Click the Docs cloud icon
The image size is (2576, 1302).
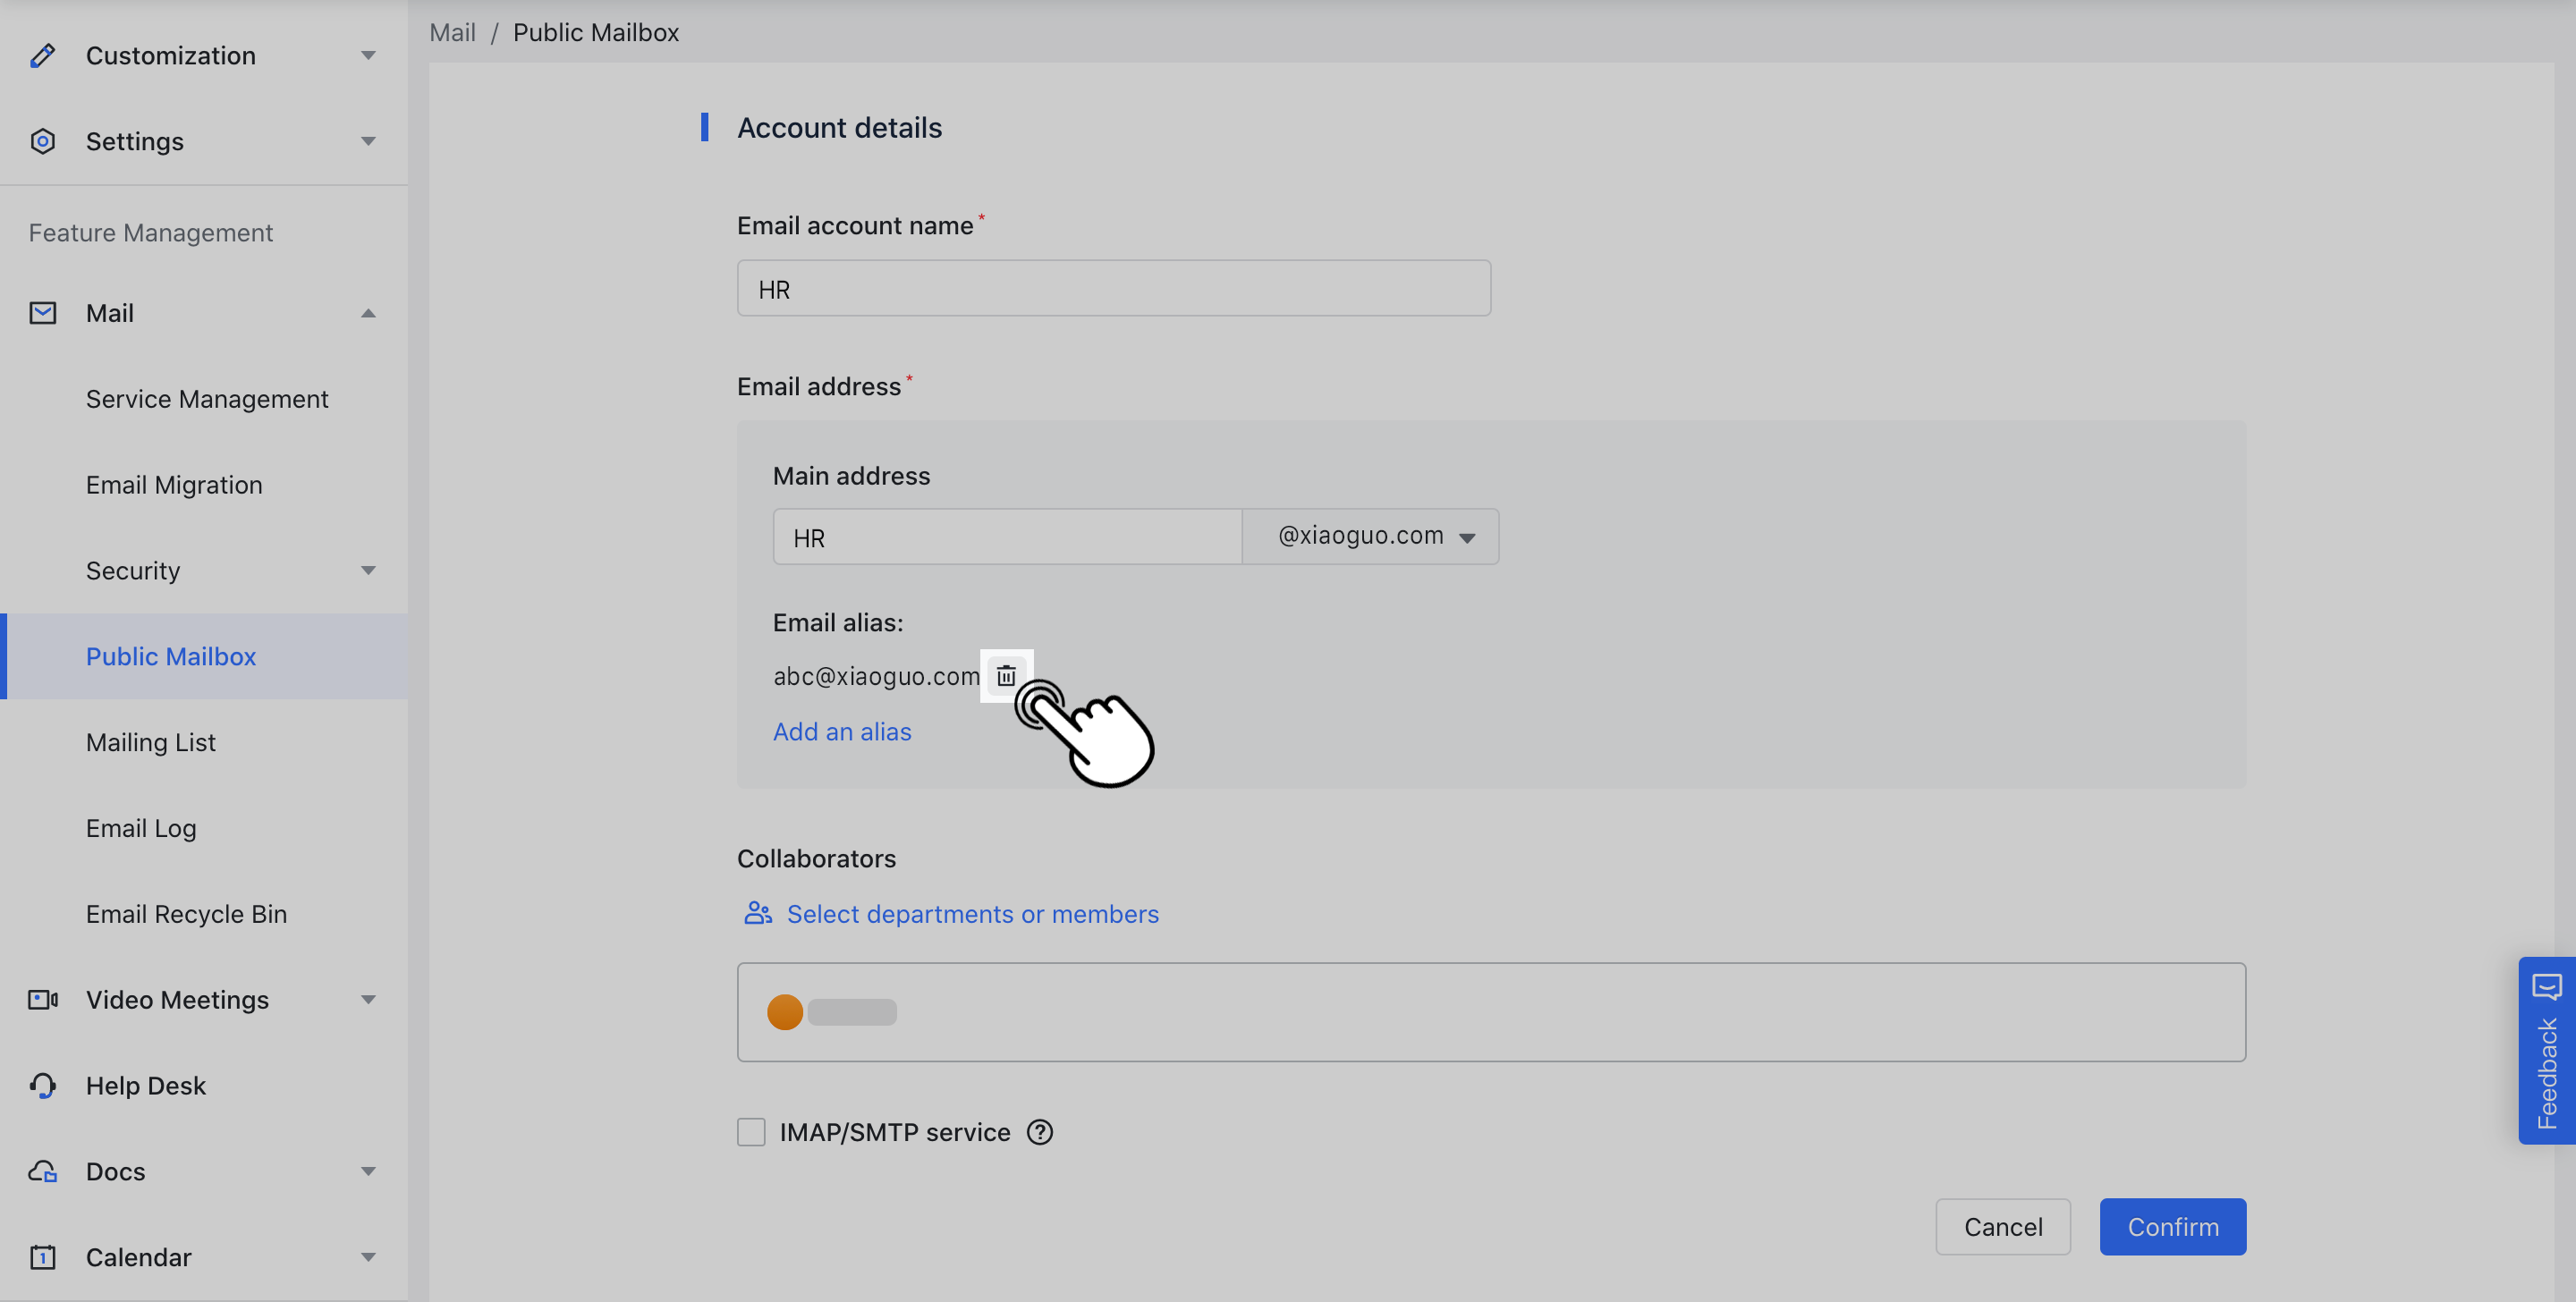point(42,1171)
